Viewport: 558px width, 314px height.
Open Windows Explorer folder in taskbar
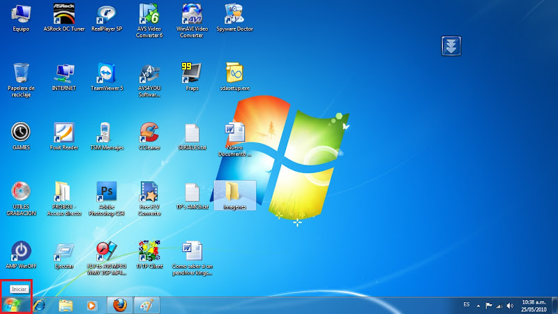pyautogui.click(x=66, y=306)
